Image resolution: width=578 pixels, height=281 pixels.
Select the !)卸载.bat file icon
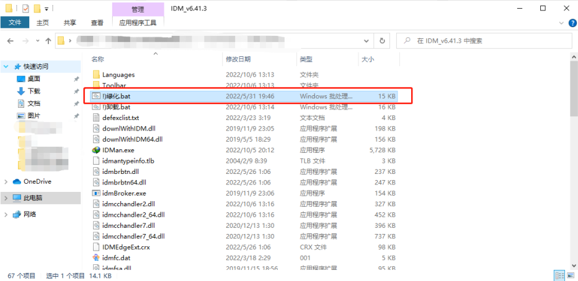pyautogui.click(x=96, y=107)
